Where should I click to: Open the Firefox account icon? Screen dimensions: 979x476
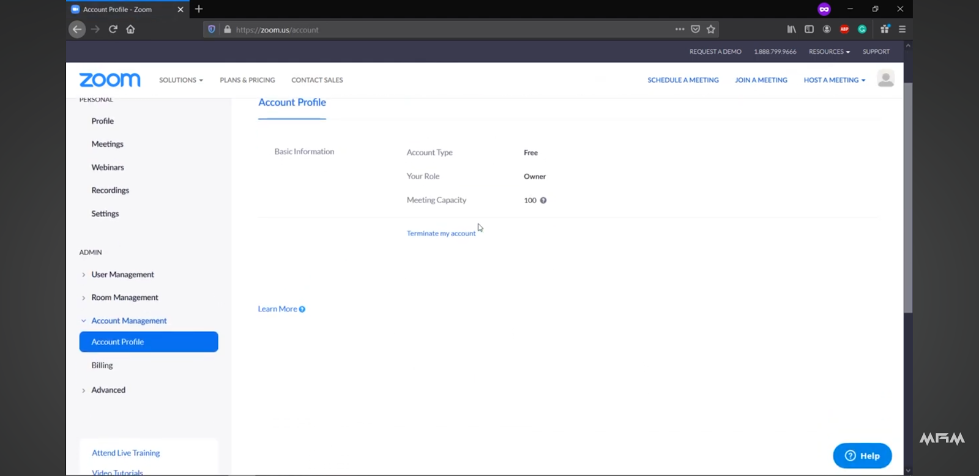coord(827,29)
